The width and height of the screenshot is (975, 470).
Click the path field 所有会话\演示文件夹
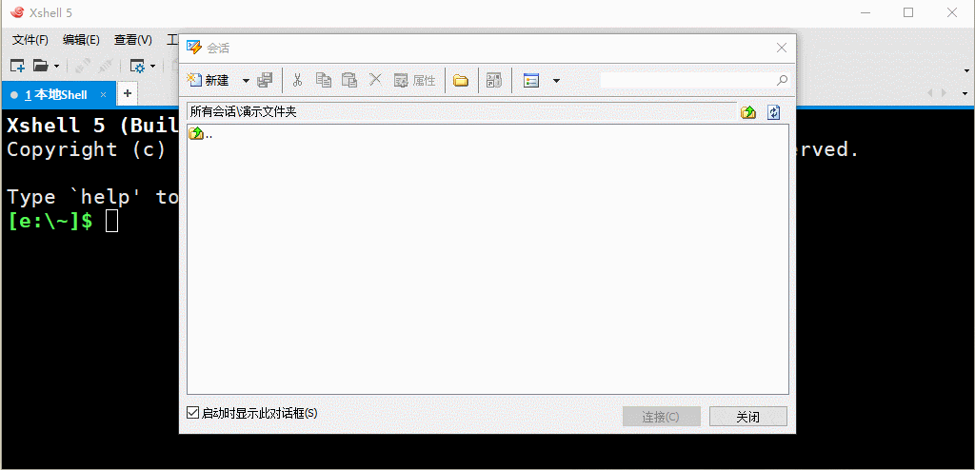462,112
